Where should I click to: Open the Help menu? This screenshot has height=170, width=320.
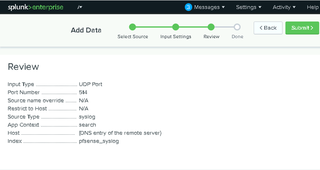pyautogui.click(x=312, y=7)
